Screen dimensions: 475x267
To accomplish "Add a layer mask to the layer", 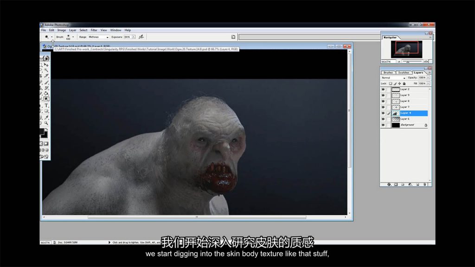I will pyautogui.click(x=396, y=184).
